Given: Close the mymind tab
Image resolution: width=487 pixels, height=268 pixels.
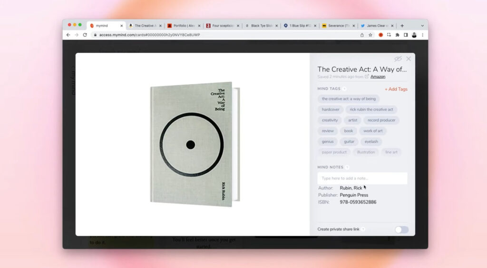Looking at the screenshot, I should pos(121,26).
